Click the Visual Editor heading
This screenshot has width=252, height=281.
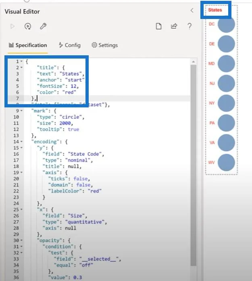pyautogui.click(x=22, y=11)
